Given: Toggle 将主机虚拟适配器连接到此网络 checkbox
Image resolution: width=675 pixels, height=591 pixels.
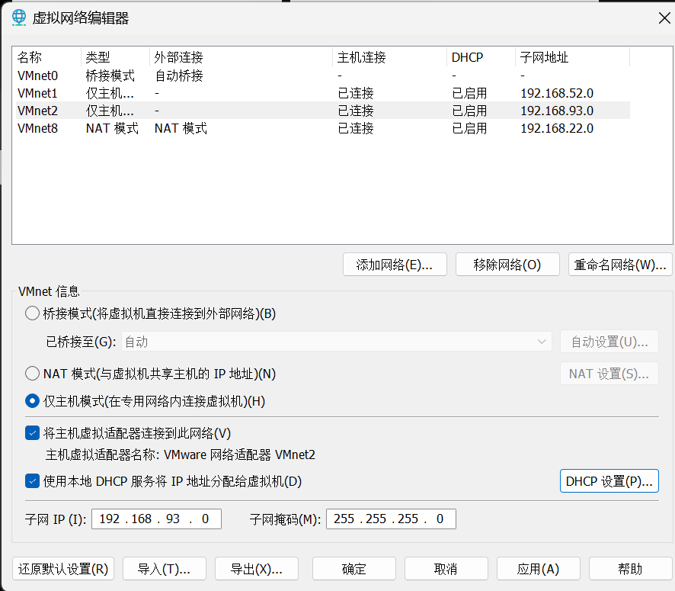Looking at the screenshot, I should coord(32,433).
